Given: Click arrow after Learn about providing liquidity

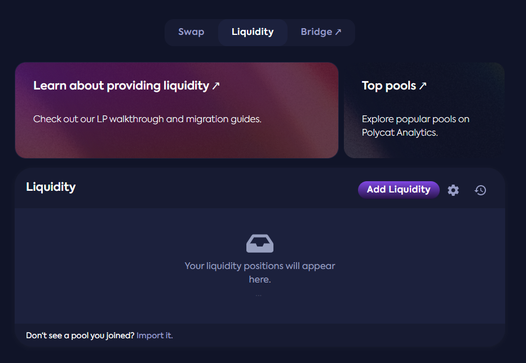Looking at the screenshot, I should click(216, 86).
